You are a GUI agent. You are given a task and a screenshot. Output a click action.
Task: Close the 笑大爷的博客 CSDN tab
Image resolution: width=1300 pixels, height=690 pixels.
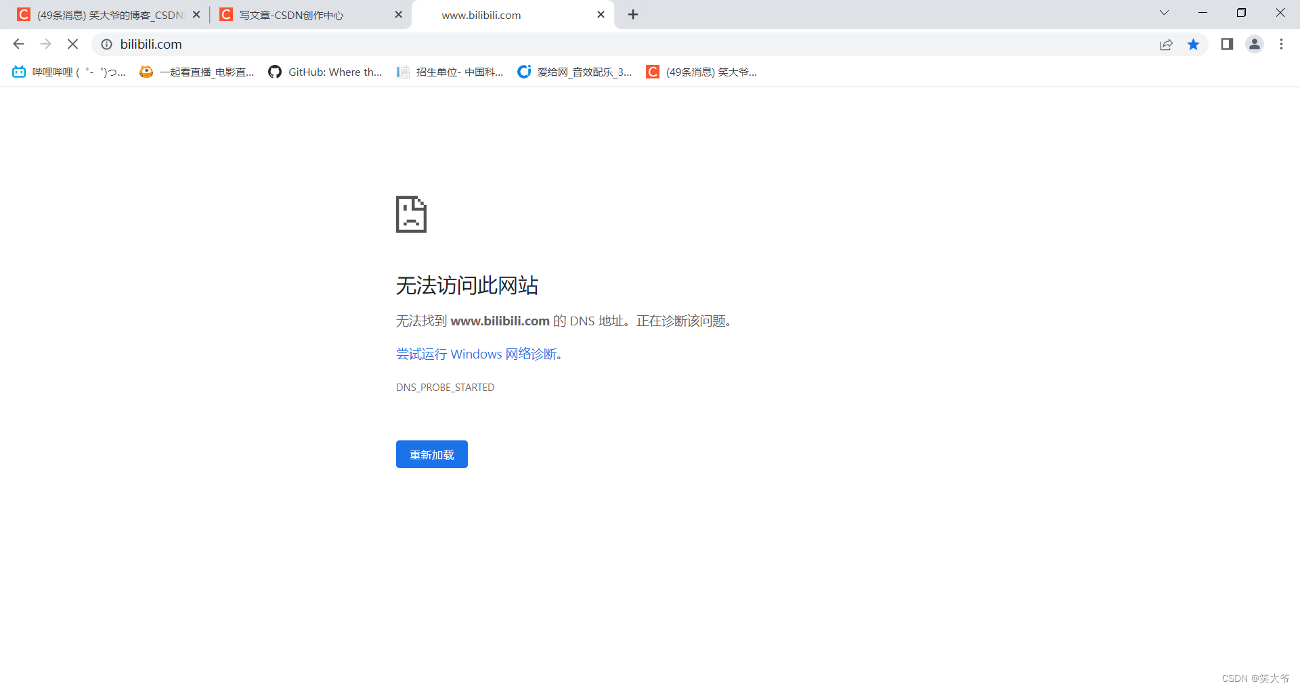point(196,14)
